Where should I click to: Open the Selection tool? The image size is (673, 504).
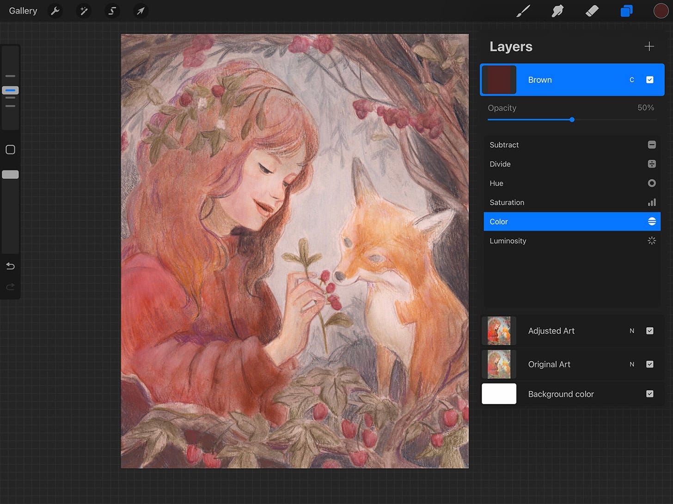112,11
